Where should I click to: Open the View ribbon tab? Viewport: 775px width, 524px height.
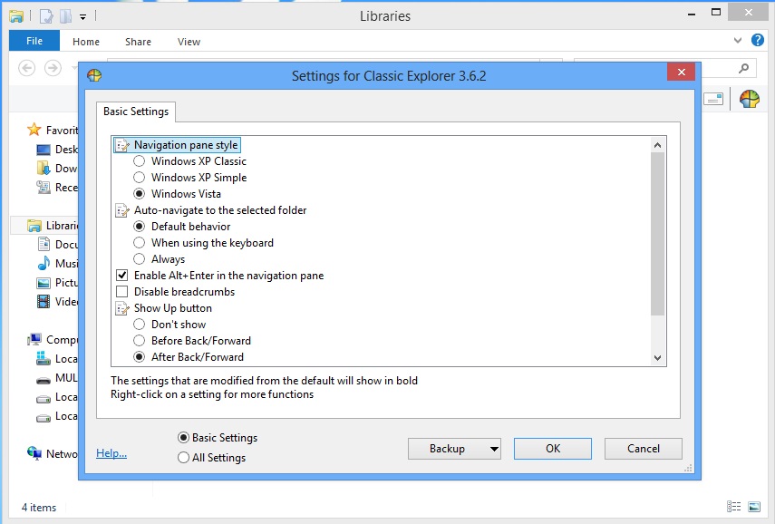(x=189, y=42)
